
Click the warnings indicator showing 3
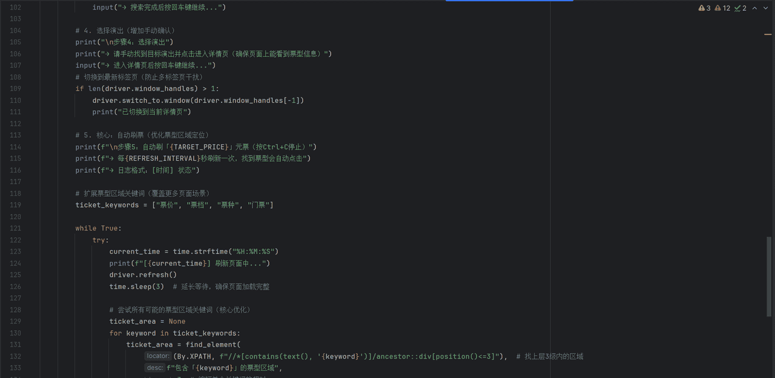pyautogui.click(x=704, y=8)
